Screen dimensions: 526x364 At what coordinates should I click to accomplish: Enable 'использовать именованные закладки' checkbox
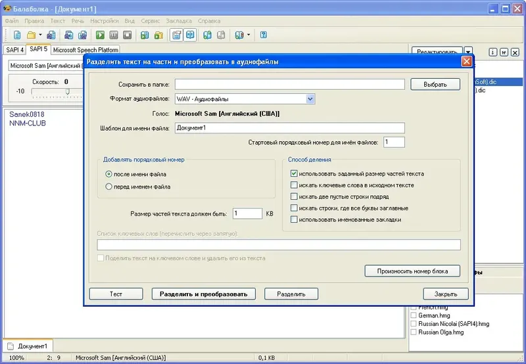[294, 219]
